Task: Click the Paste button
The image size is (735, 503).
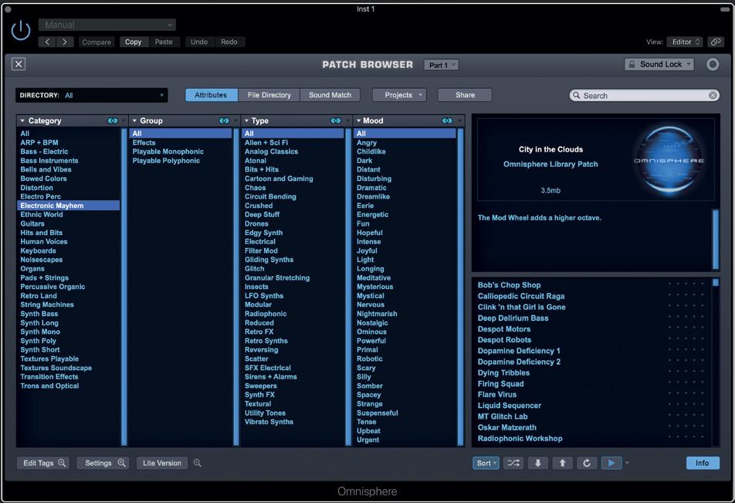Action: [164, 42]
